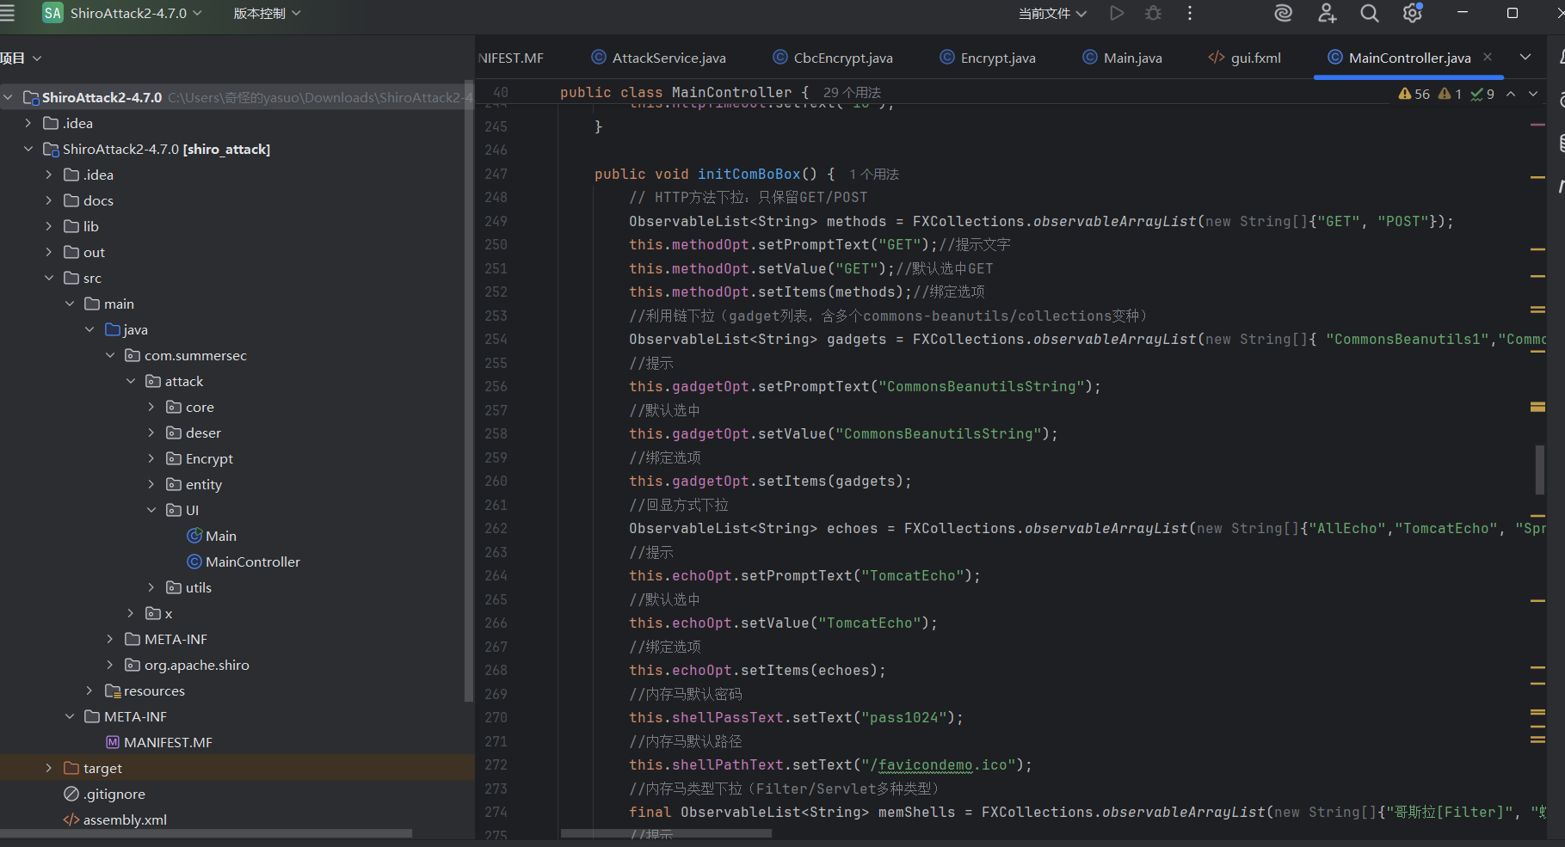Open MANIFEST.MF in the project tree
Screen dimensions: 1565x847
(168, 742)
